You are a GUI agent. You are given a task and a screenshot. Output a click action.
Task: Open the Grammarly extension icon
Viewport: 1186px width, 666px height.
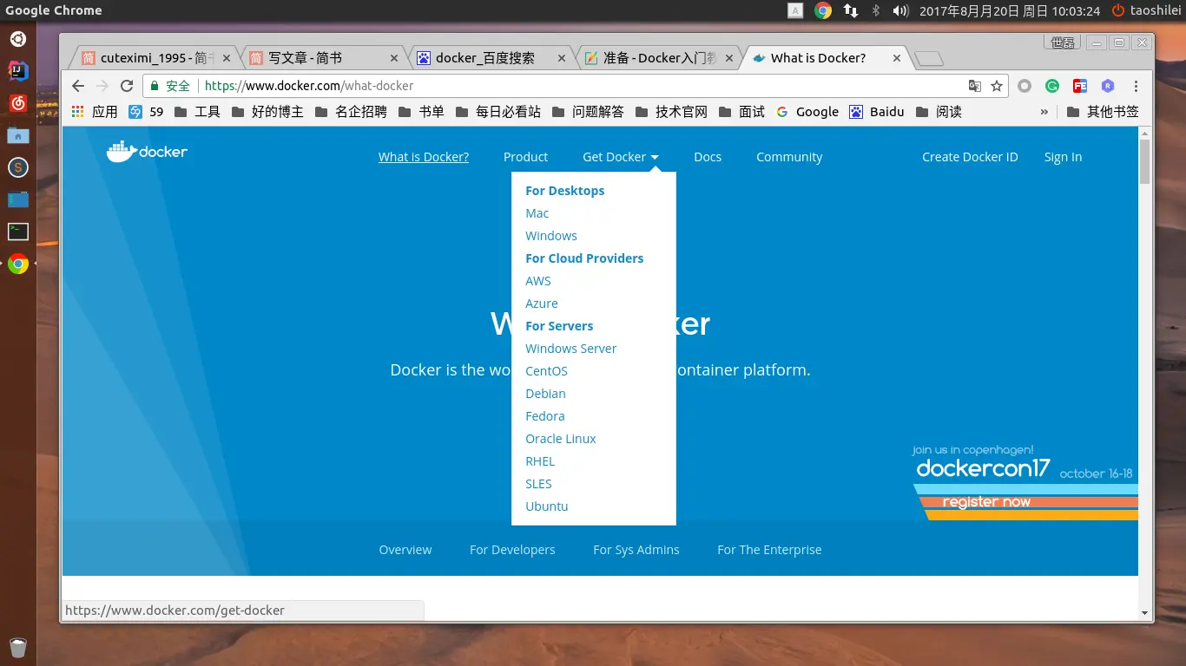point(1051,86)
